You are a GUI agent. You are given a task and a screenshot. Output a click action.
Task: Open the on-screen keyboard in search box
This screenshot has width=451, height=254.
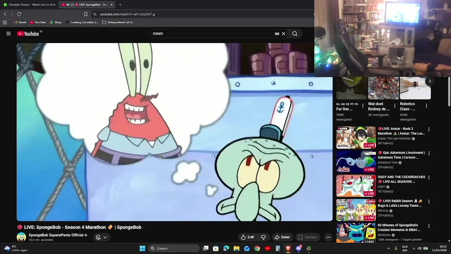[x=277, y=34]
